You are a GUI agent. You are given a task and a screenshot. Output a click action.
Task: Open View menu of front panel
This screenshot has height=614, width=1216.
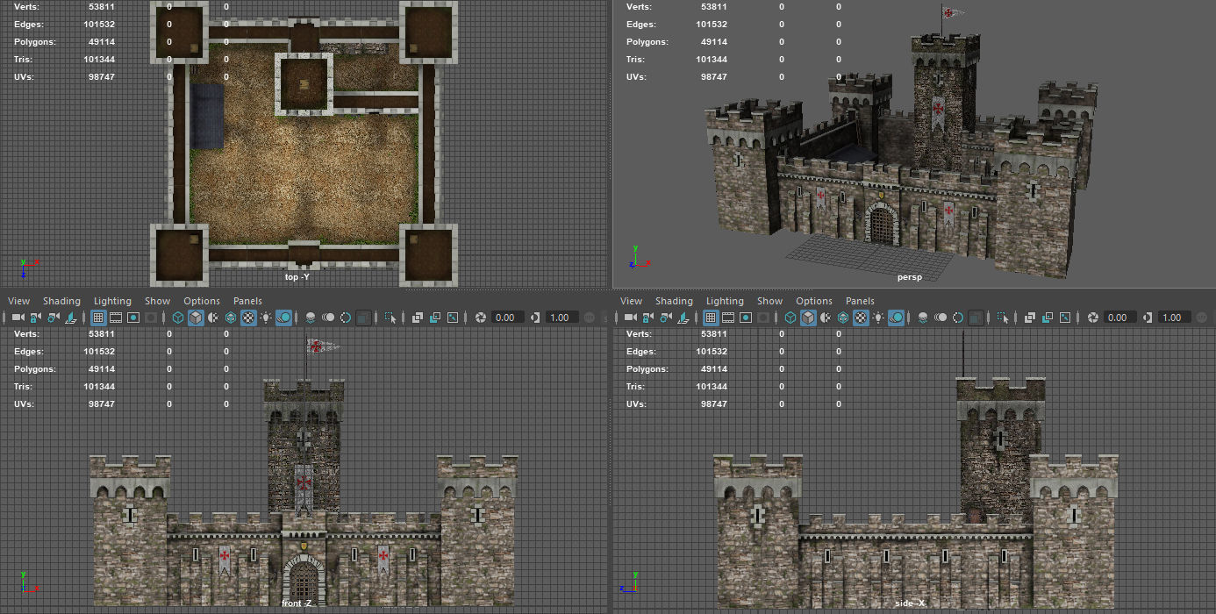pos(18,301)
